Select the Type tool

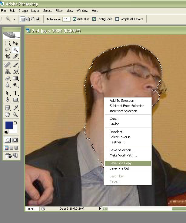click(x=15, y=93)
